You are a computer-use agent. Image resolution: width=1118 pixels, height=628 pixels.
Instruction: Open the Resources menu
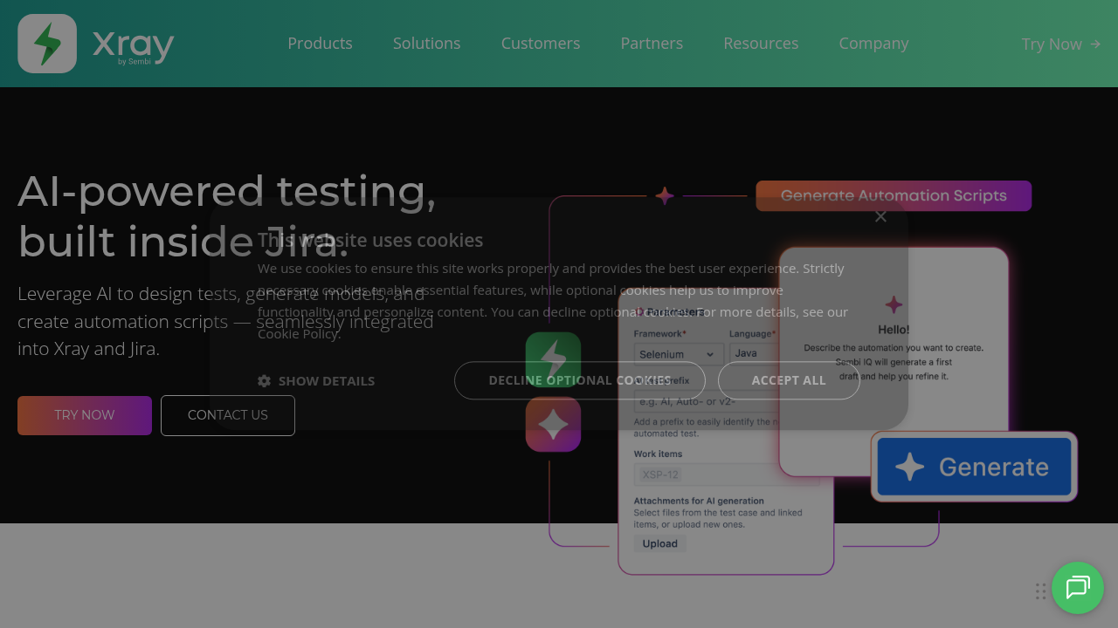(761, 44)
